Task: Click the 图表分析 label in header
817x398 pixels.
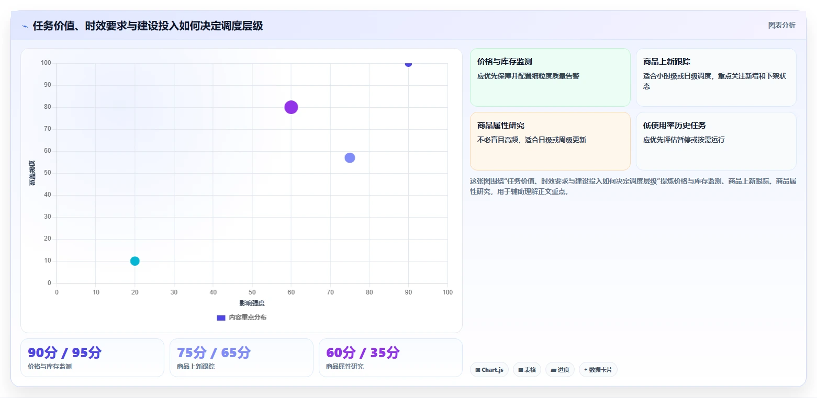Action: (x=781, y=26)
